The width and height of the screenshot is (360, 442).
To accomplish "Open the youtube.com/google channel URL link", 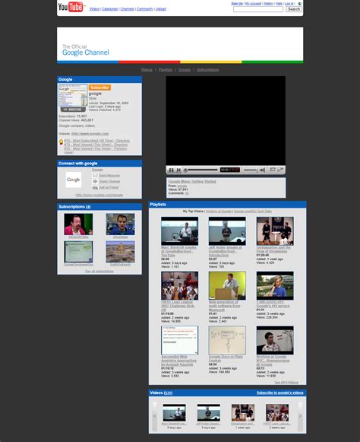I will coord(99,195).
